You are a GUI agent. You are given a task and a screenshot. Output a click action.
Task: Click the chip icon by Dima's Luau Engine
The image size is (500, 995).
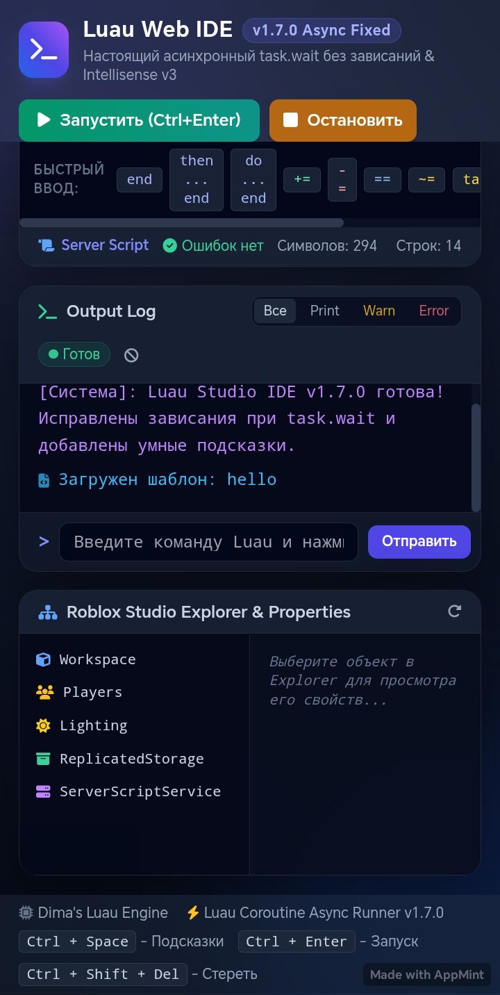[26, 913]
